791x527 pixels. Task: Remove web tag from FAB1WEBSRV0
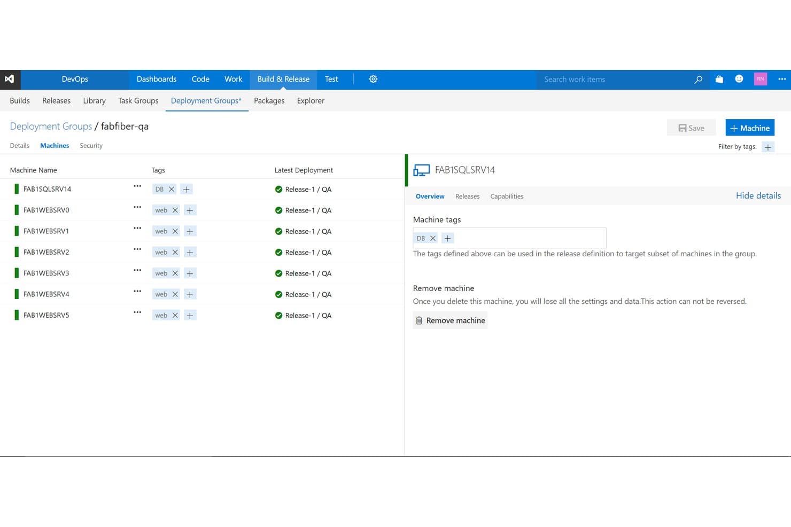(x=175, y=210)
